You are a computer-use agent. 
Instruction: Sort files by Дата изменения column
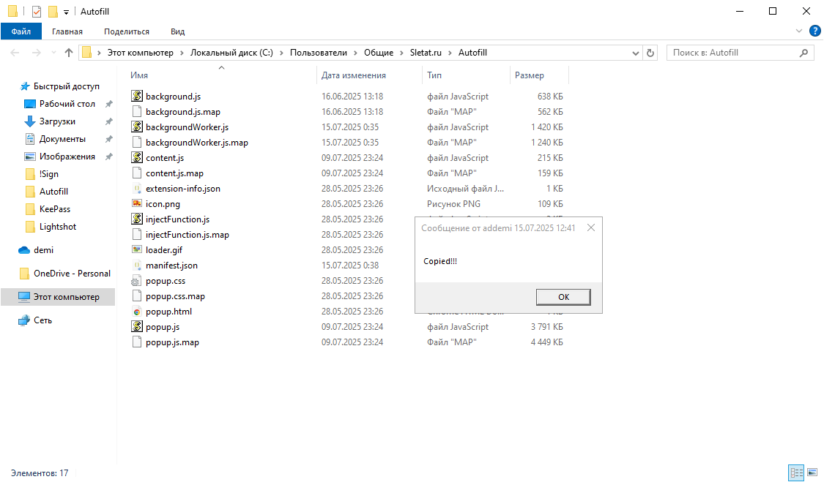354,75
